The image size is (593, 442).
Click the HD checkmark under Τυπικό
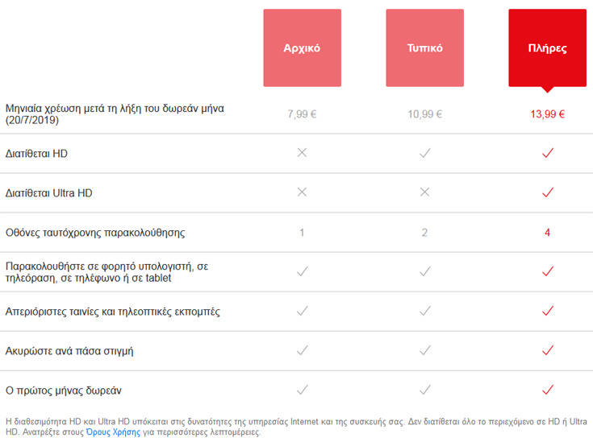click(424, 153)
